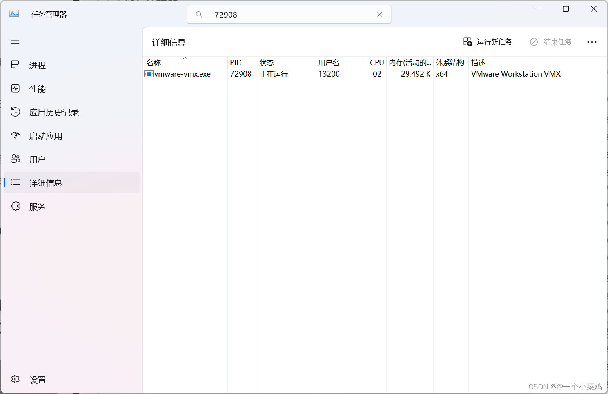
Task: Sort by the 体系结构 column header
Action: 451,62
